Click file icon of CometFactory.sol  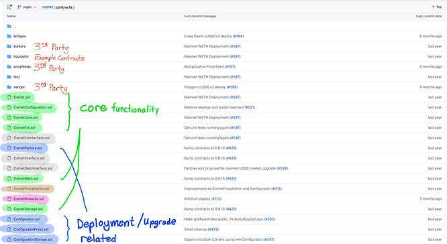(x=9, y=148)
